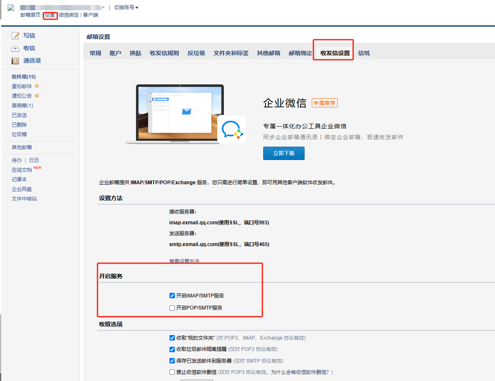Open the 切换账号 dropdown
Screen dimensions: 495x381
126,7
